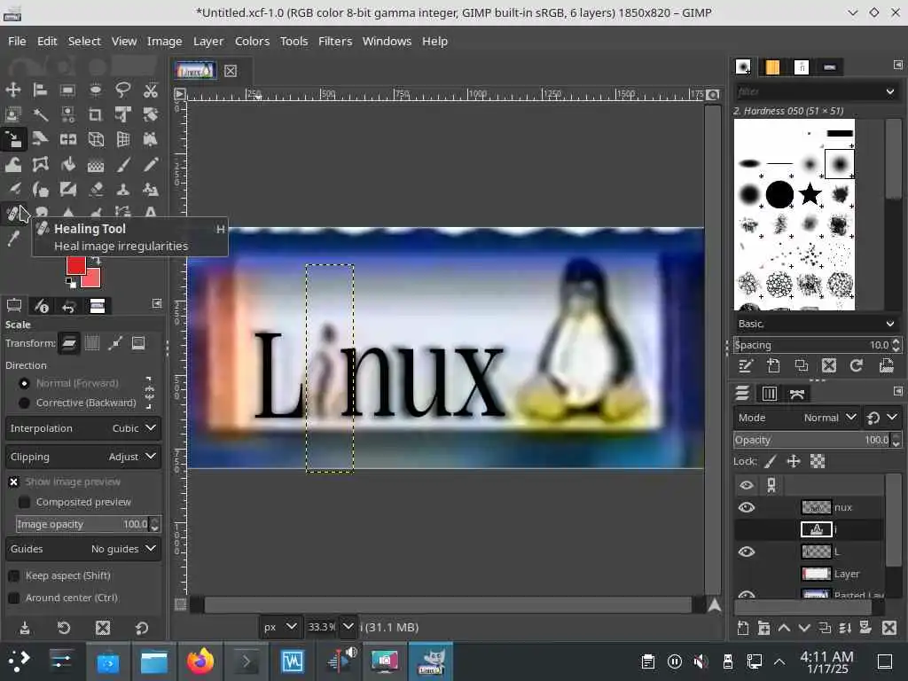The width and height of the screenshot is (908, 681).
Task: Open the layer mode group switch dropdown
Action: coord(881,418)
